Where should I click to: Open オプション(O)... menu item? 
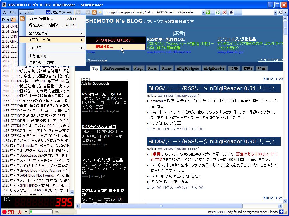click(52, 56)
